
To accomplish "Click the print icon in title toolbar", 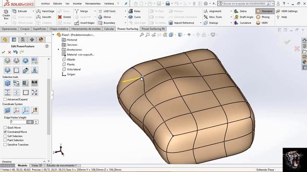I will [x=167, y=3].
